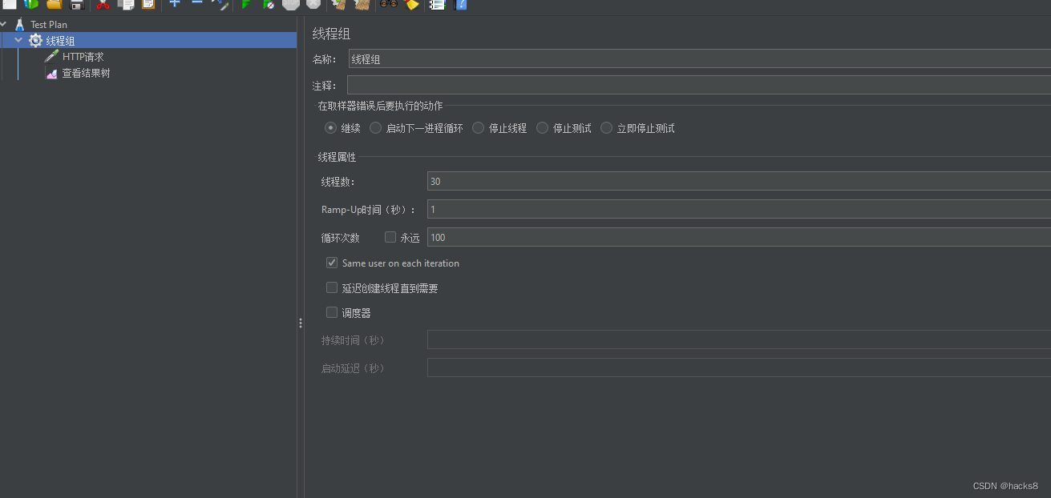Click the 注释 comment input field
This screenshot has height=498, width=1051.
tap(698, 85)
